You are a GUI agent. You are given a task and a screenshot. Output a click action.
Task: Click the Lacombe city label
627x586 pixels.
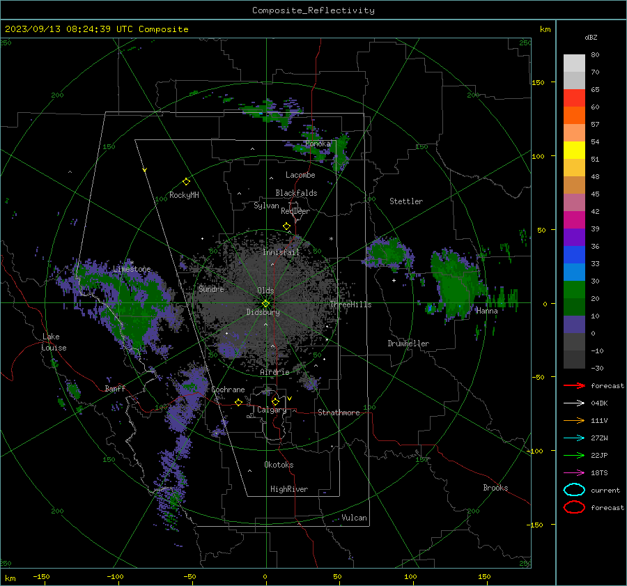click(300, 175)
